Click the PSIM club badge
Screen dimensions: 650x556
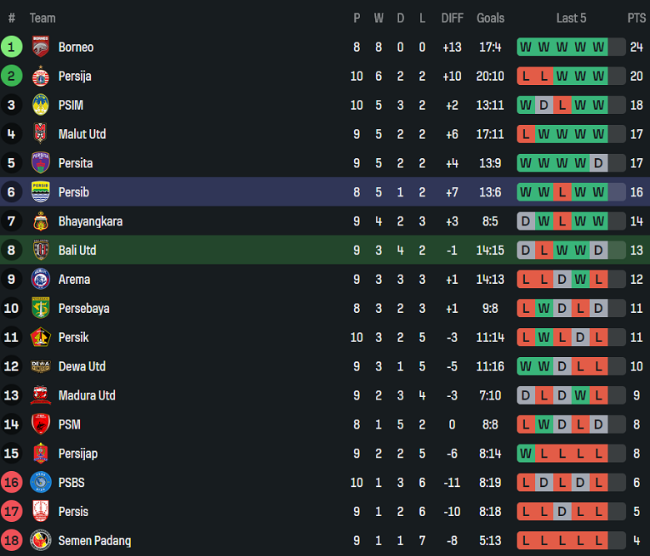click(x=41, y=106)
